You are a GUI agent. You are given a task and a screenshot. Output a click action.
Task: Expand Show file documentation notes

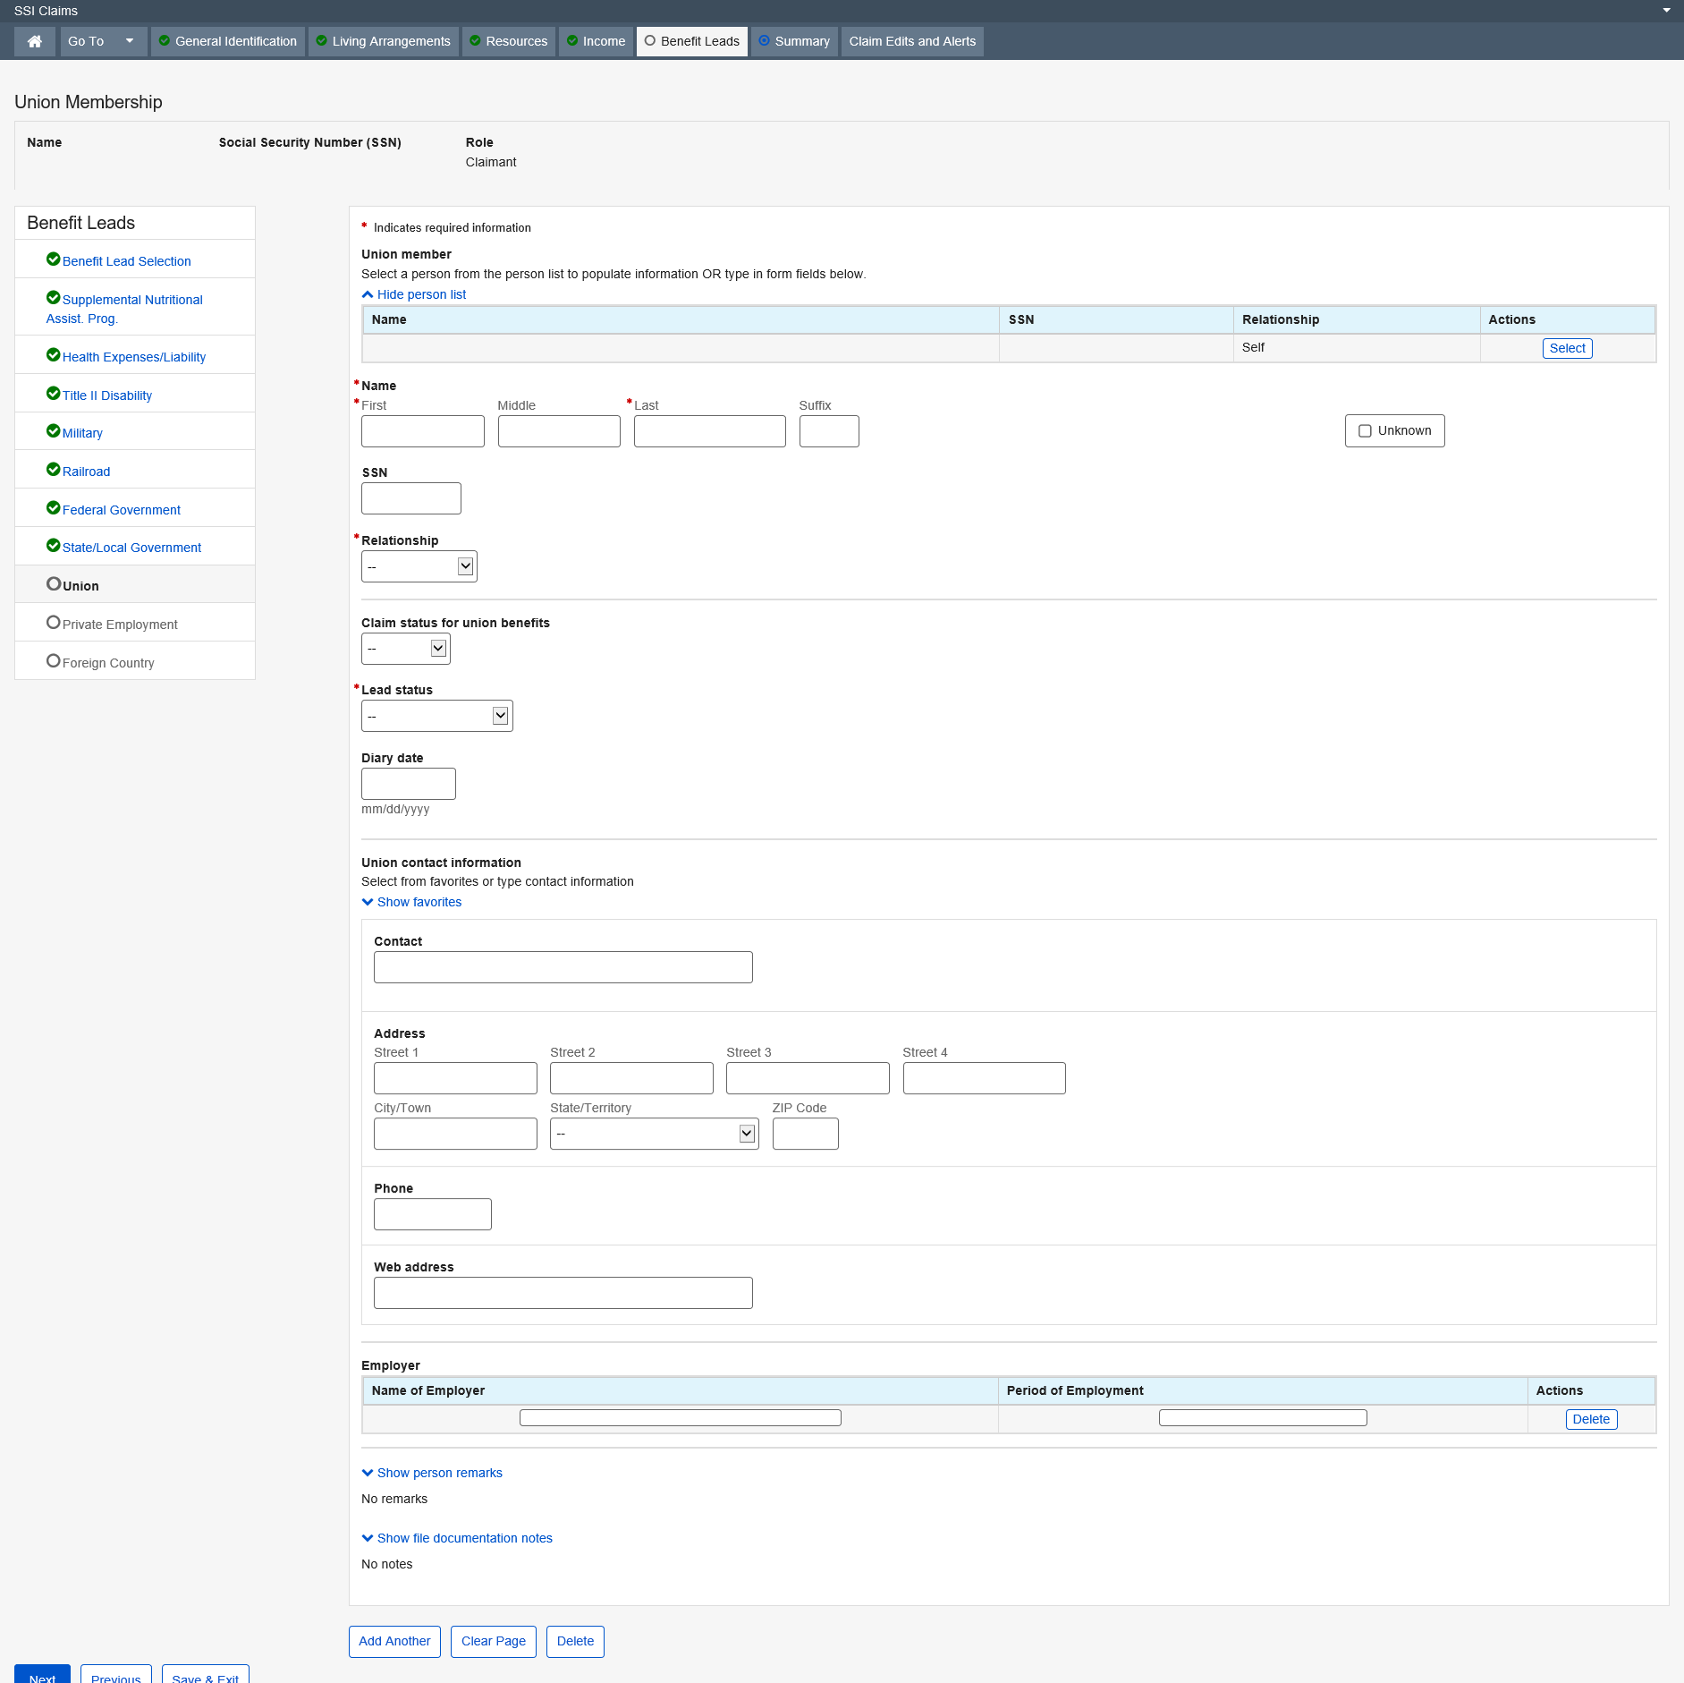pos(457,1538)
